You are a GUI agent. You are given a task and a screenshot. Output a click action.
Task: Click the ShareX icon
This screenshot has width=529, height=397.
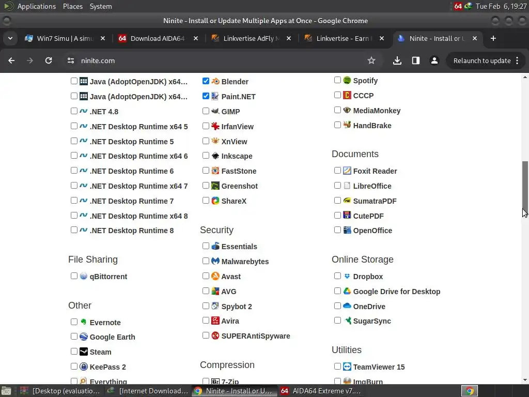point(215,201)
